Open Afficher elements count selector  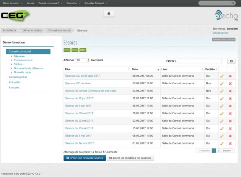click(x=82, y=60)
